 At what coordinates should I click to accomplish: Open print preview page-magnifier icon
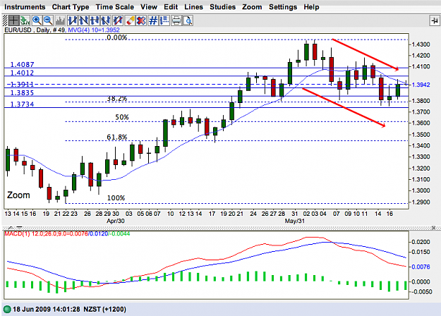click(x=188, y=20)
